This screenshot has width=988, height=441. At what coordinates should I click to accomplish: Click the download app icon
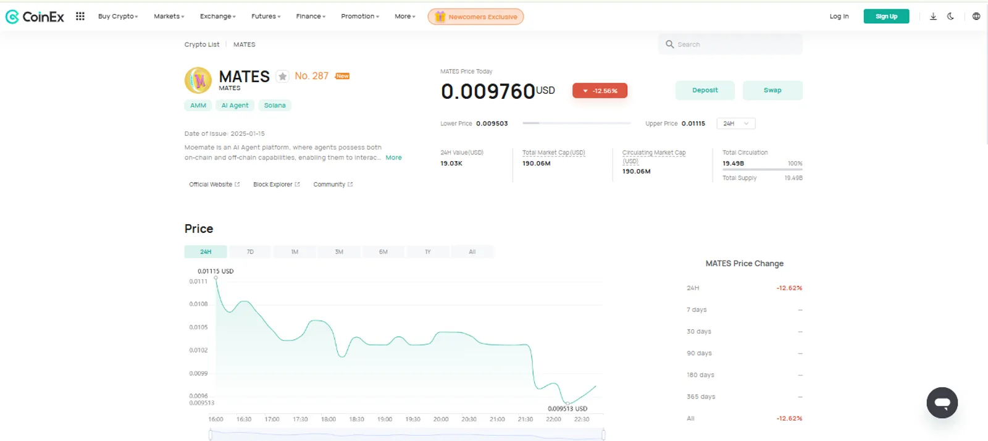[x=933, y=16]
